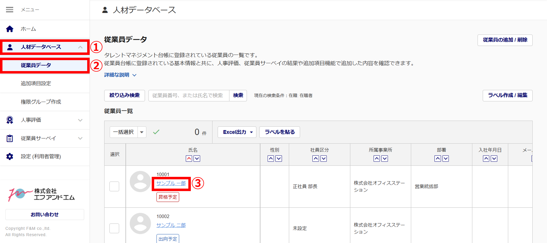Click avatar of employee 10001
The height and width of the screenshot is (243, 547).
pos(140,181)
